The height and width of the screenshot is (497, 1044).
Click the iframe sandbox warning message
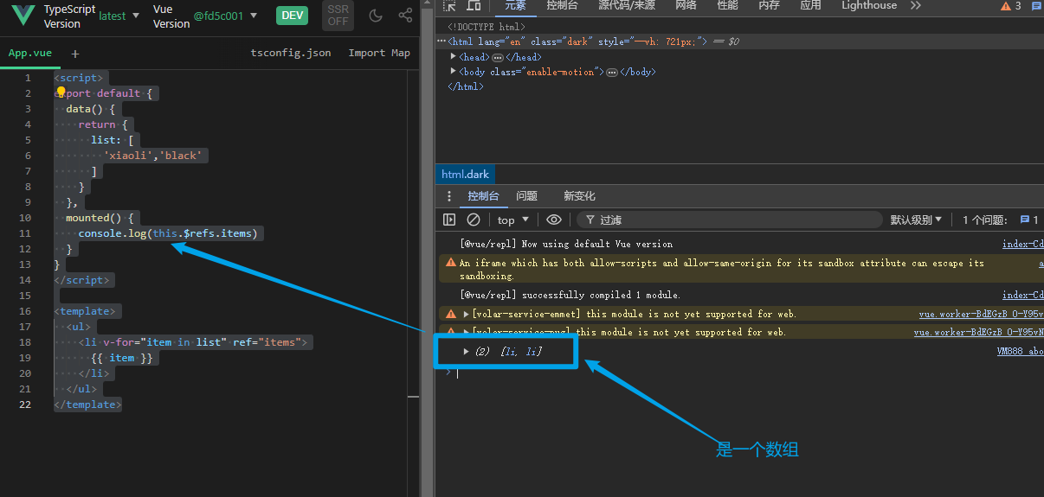coord(722,270)
